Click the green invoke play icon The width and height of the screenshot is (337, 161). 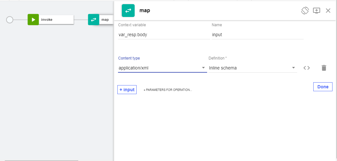[33, 20]
